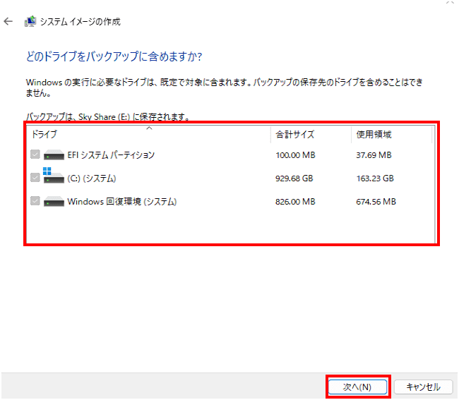This screenshot has width=459, height=400.
Task: Sort by the 使用領域 column header
Action: (391, 134)
